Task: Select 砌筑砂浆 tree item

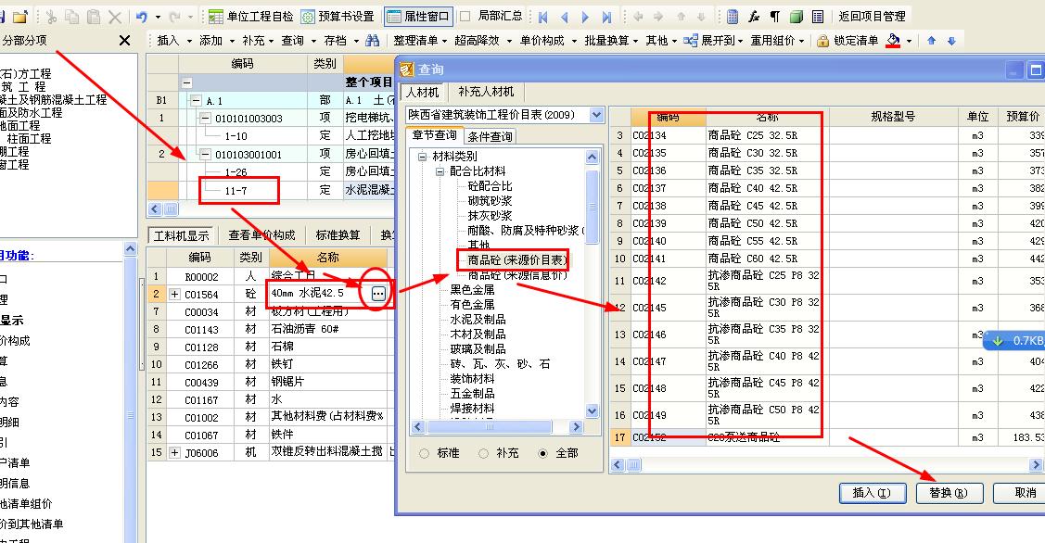Action: tap(490, 200)
